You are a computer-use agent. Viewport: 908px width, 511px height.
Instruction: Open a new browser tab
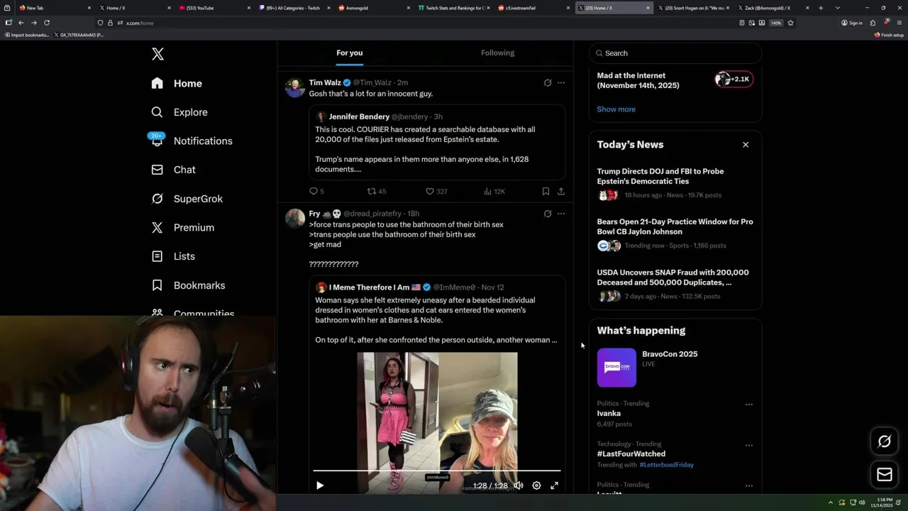tap(821, 8)
